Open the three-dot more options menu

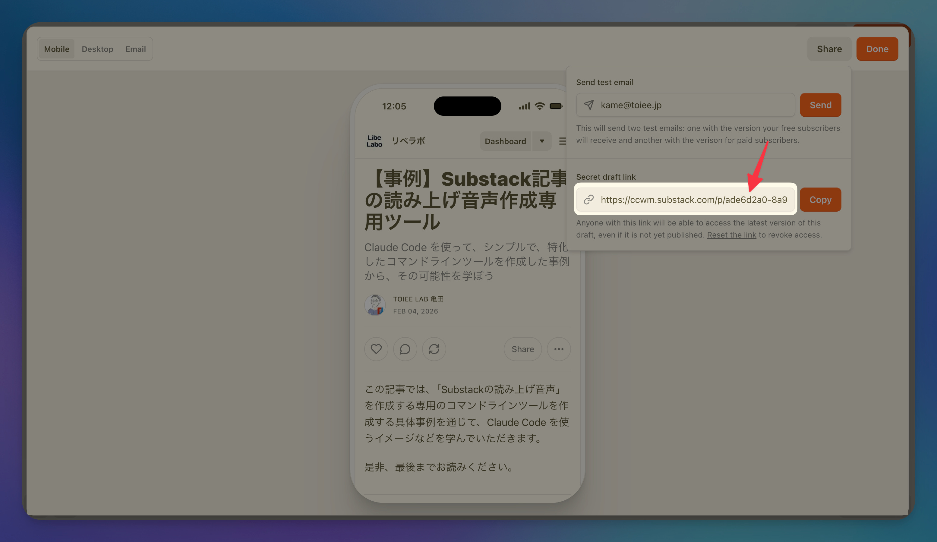click(x=558, y=349)
